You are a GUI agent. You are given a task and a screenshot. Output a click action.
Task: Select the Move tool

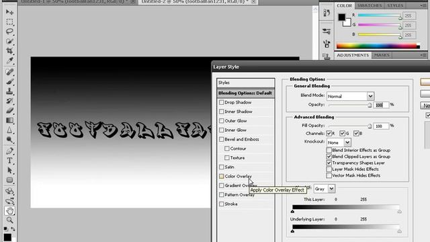tap(9, 12)
